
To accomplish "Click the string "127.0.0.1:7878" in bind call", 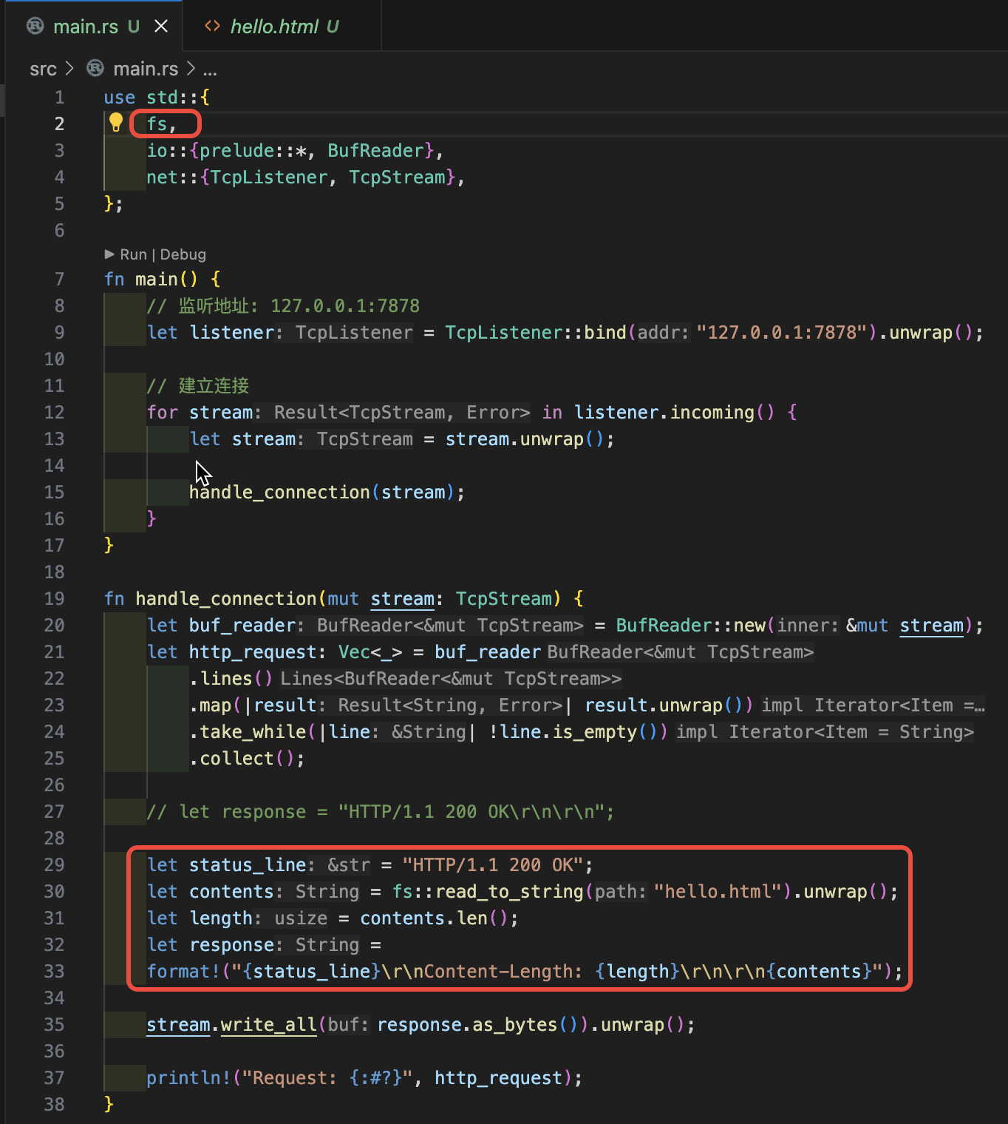I will tap(782, 332).
